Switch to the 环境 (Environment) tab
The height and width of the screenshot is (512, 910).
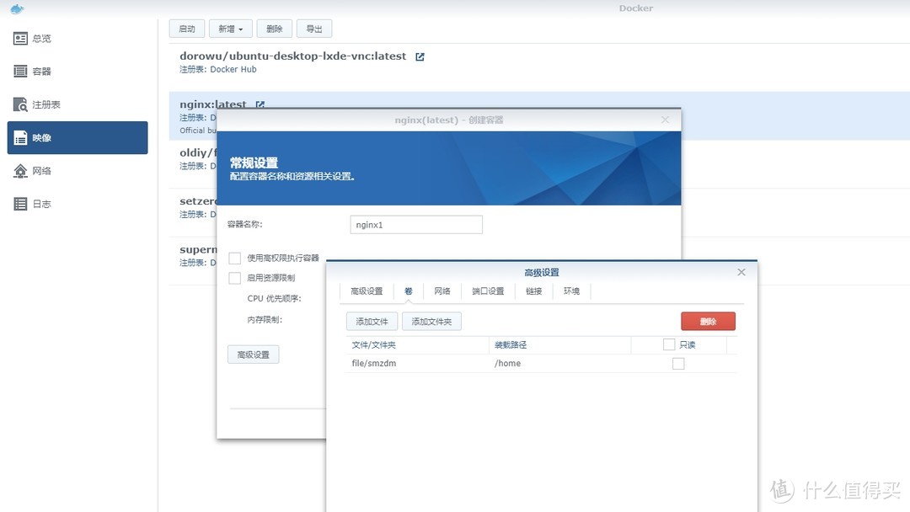tap(571, 291)
